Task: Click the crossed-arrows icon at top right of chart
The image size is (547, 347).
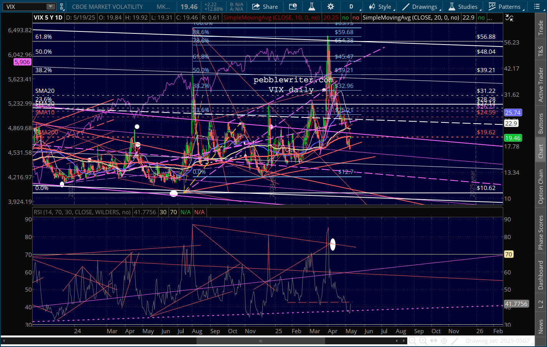Action: [x=509, y=18]
